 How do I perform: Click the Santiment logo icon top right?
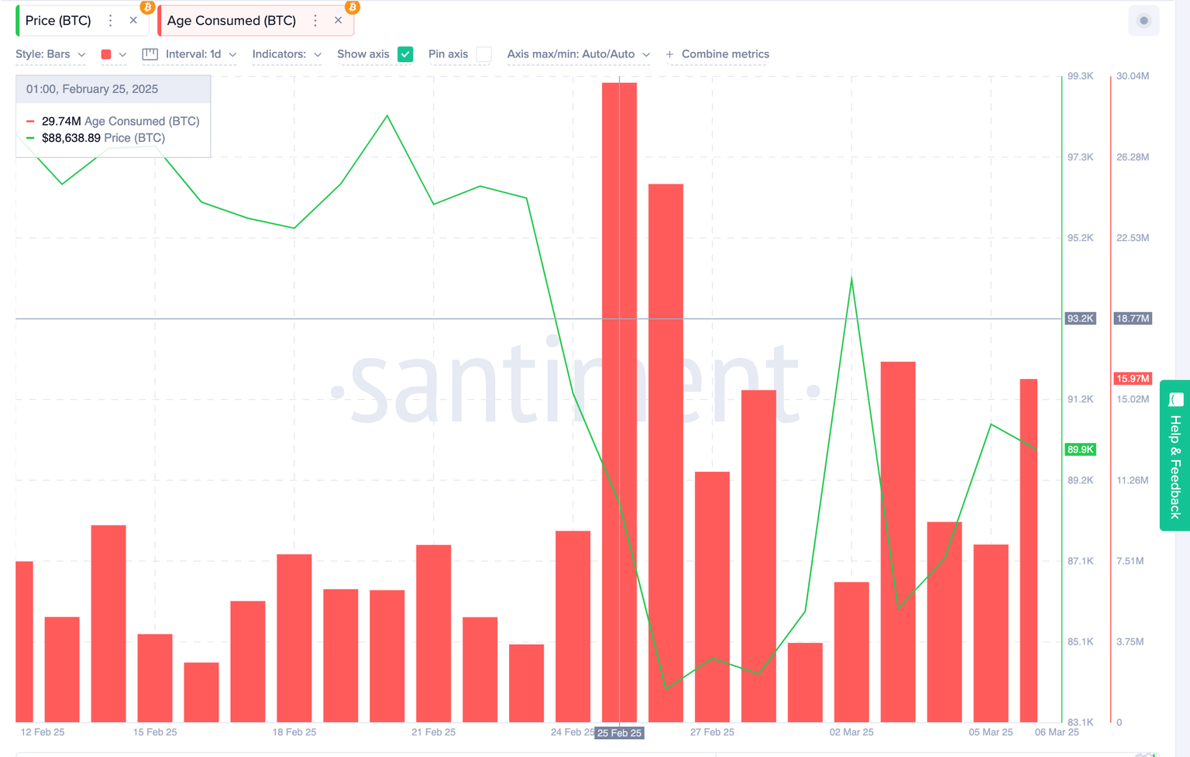[x=1144, y=20]
